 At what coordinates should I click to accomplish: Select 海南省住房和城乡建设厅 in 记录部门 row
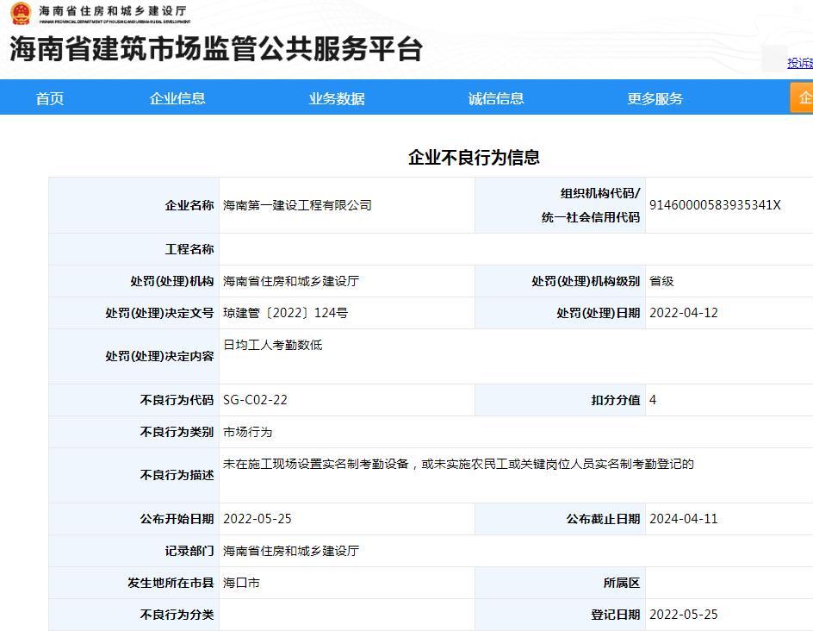coord(291,551)
